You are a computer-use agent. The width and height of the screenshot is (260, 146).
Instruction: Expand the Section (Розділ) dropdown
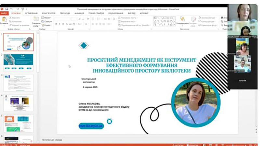tap(47, 25)
